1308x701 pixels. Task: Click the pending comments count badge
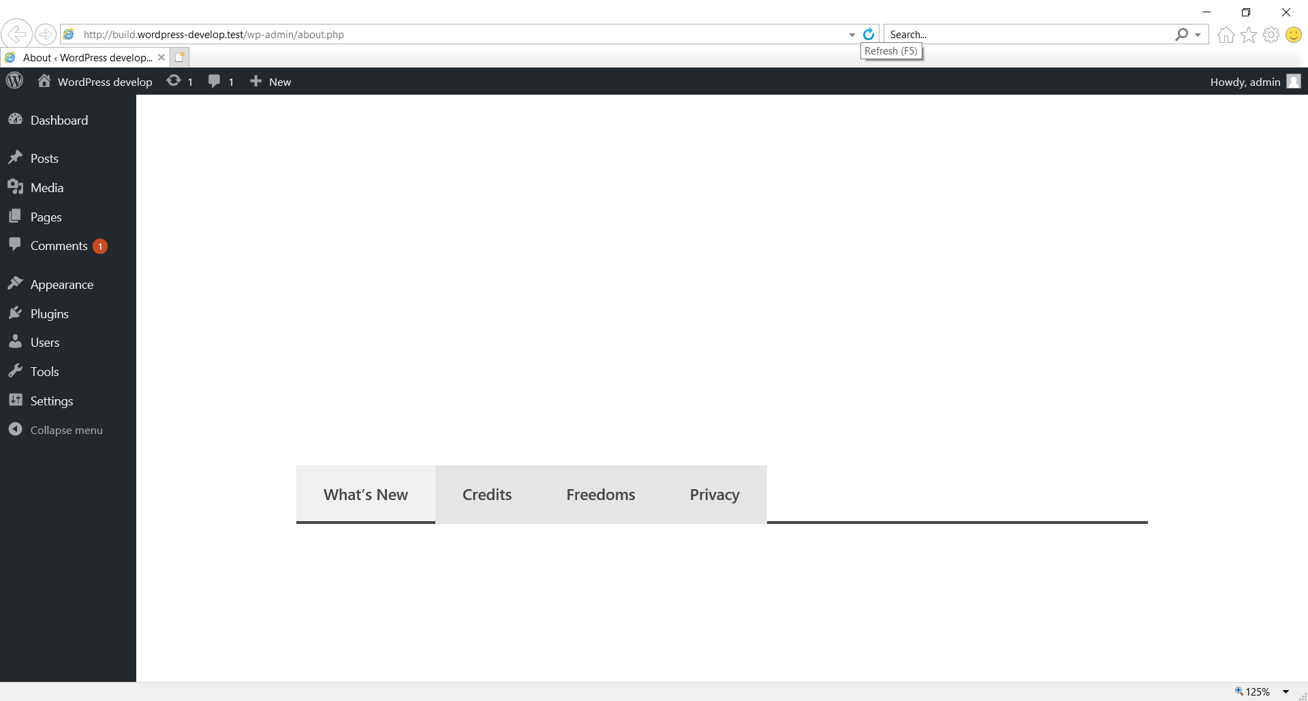pyautogui.click(x=100, y=247)
